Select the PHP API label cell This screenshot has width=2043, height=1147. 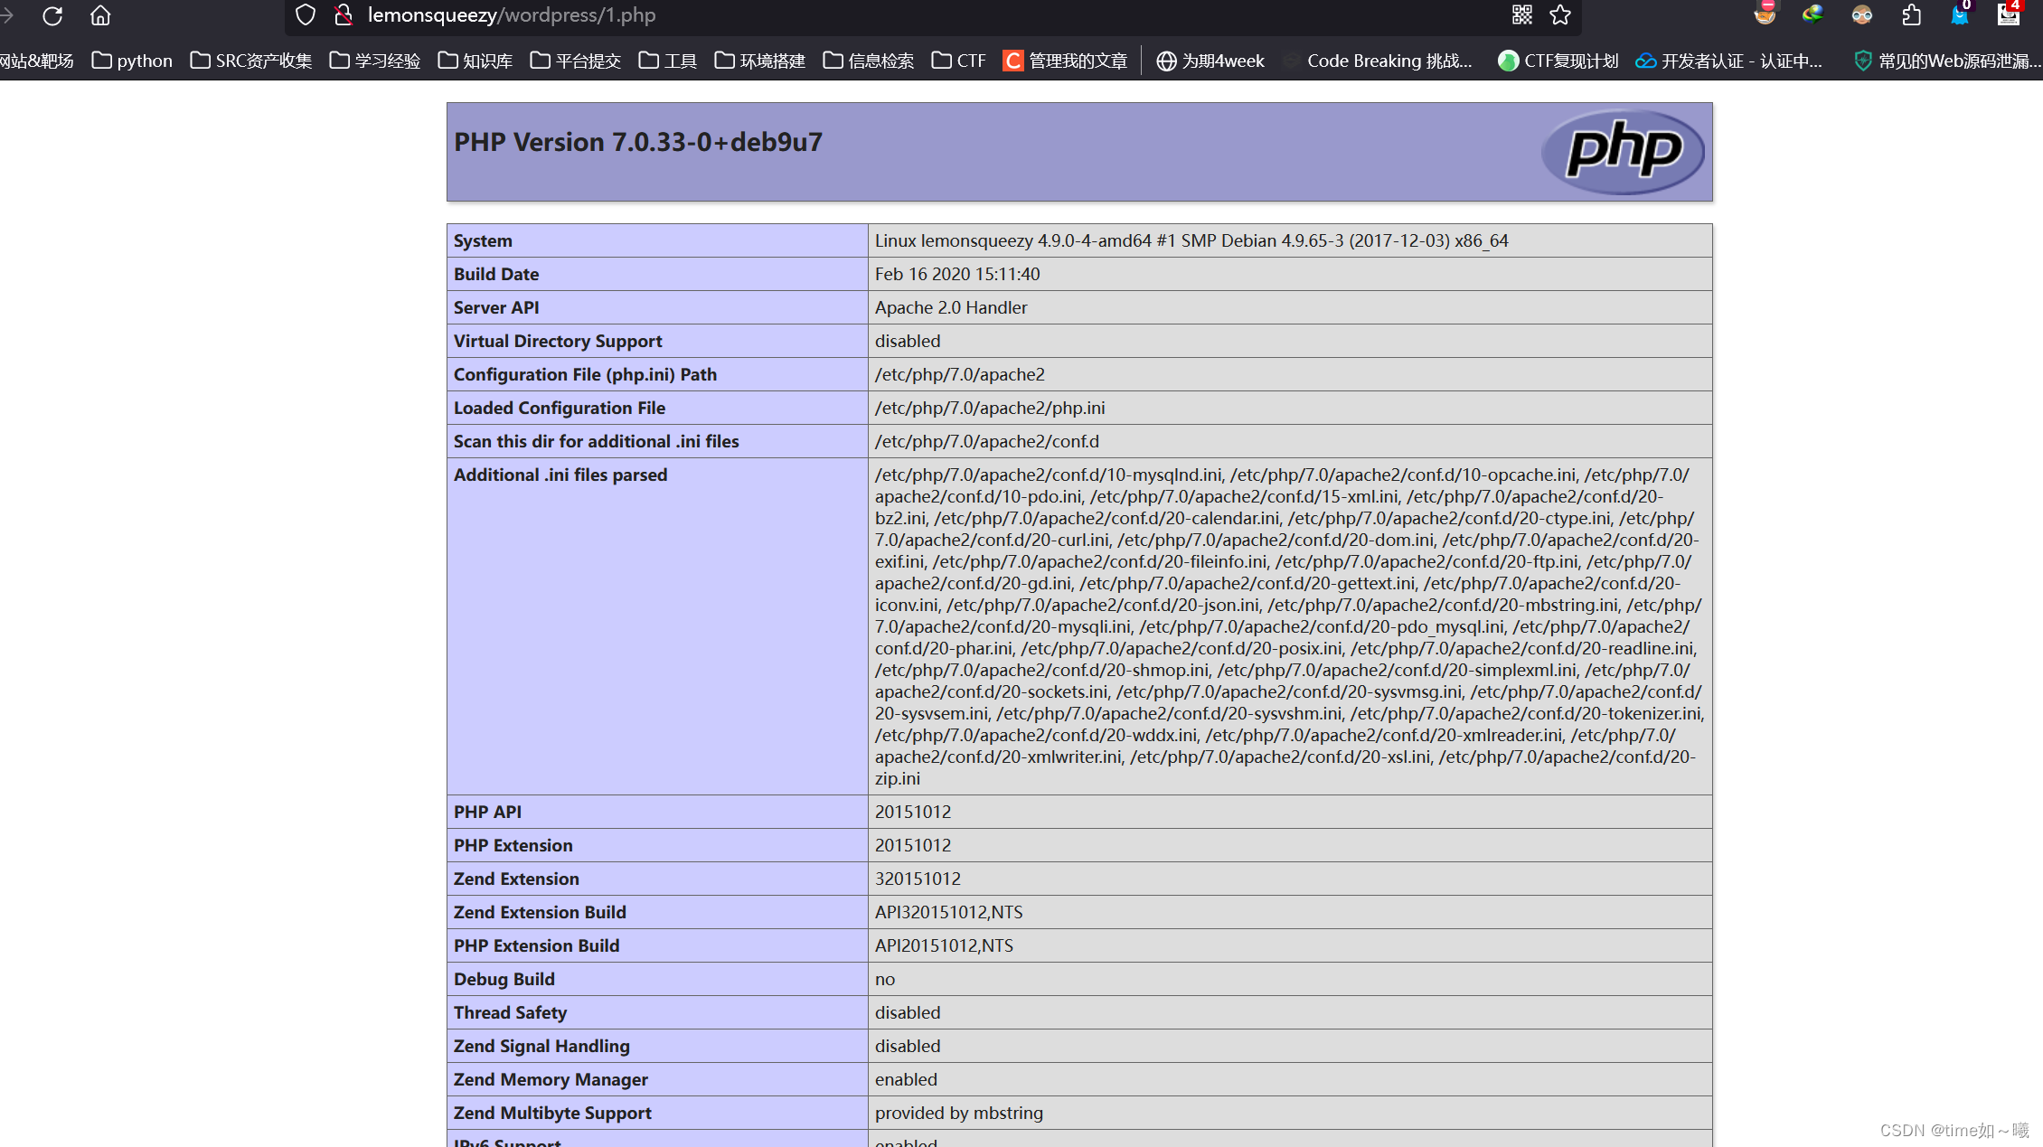click(x=657, y=812)
